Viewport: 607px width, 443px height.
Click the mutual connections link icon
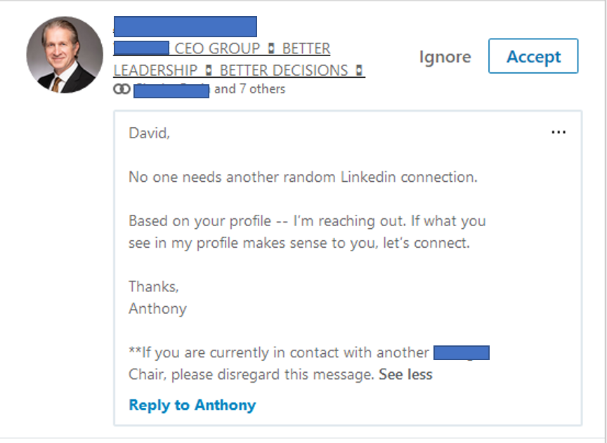pyautogui.click(x=121, y=89)
